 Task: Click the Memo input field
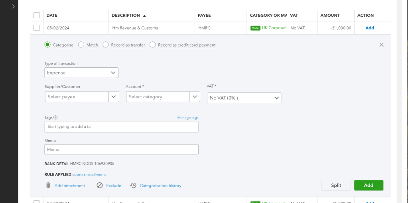pos(122,149)
